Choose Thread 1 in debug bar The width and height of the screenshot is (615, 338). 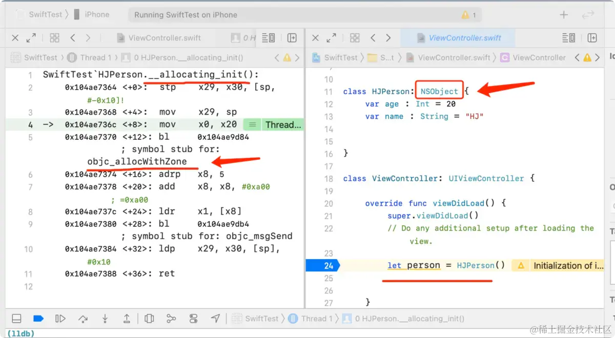pyautogui.click(x=311, y=319)
